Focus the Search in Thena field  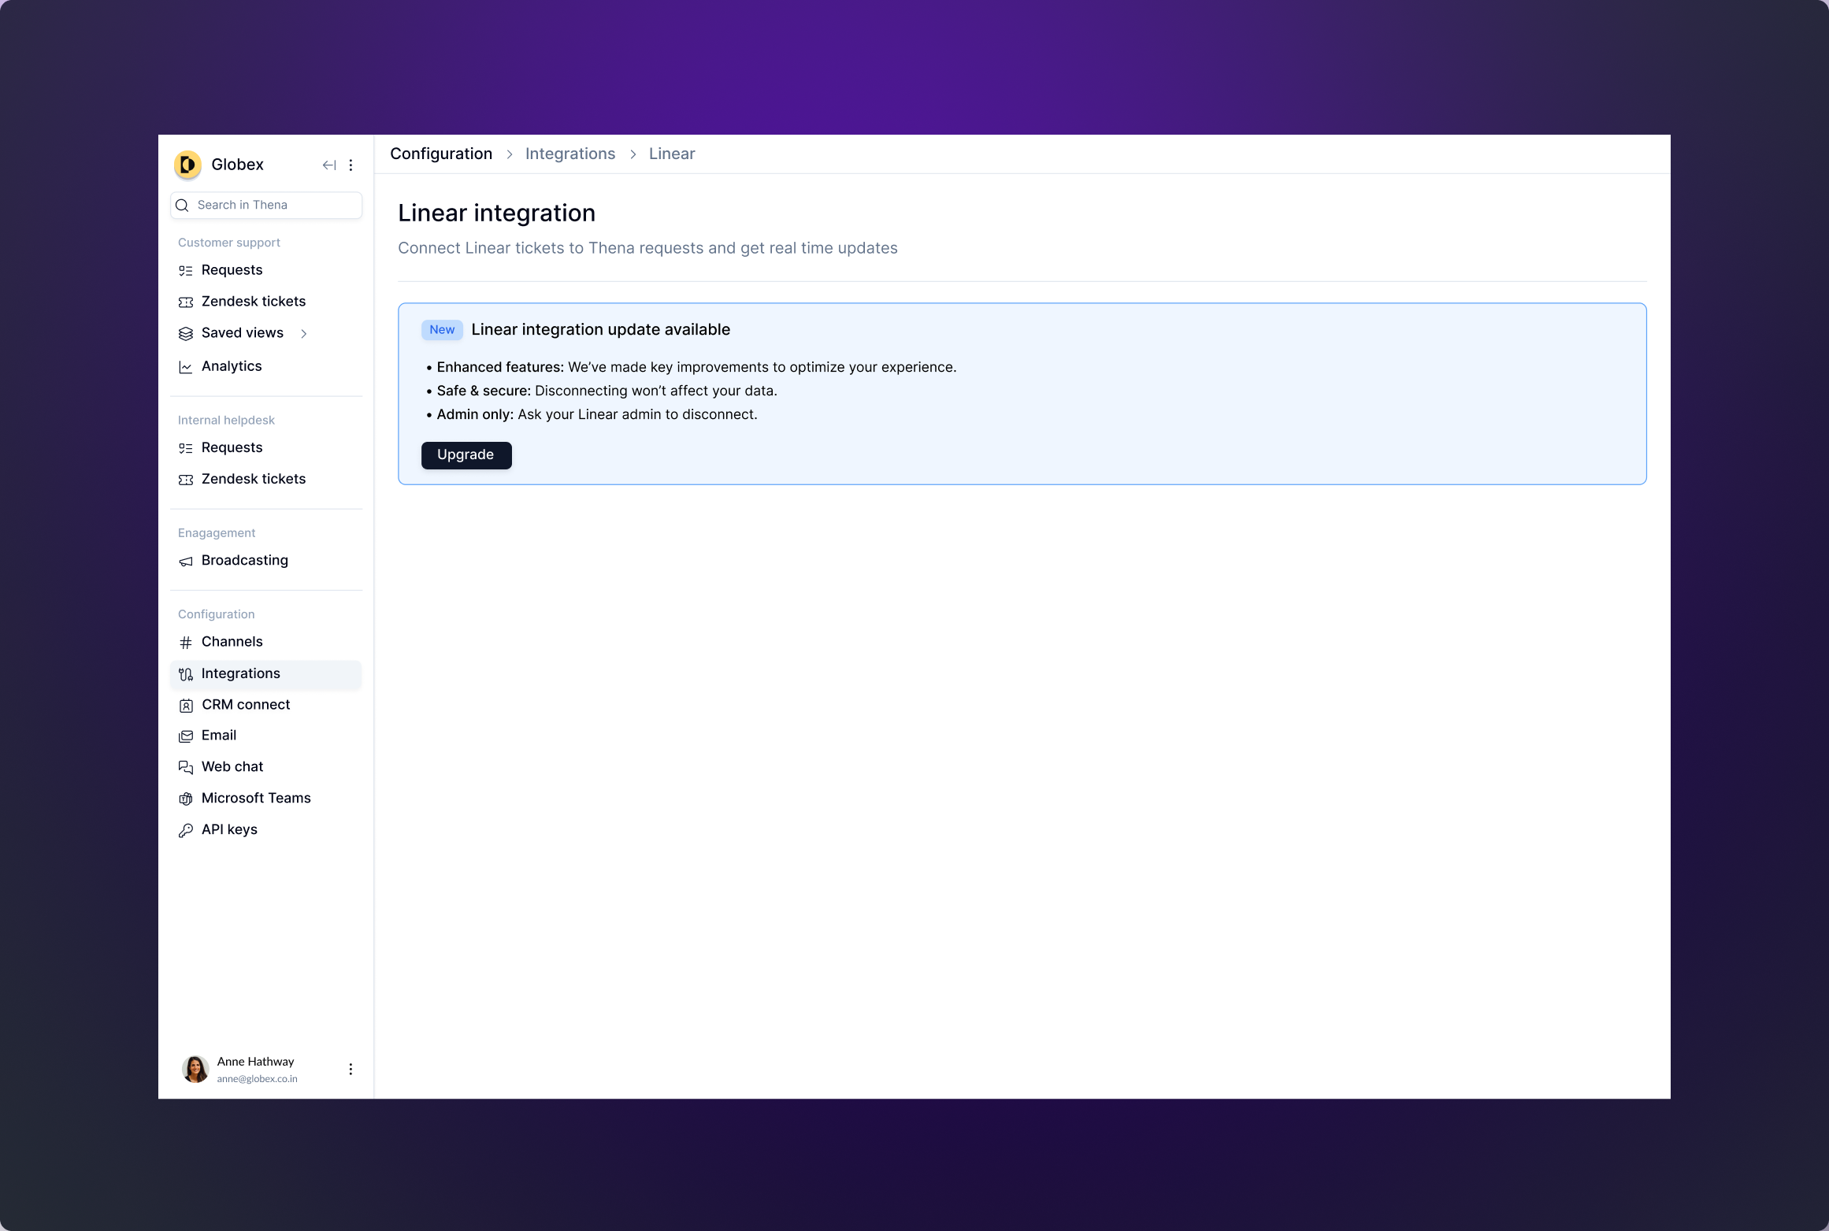click(x=266, y=206)
